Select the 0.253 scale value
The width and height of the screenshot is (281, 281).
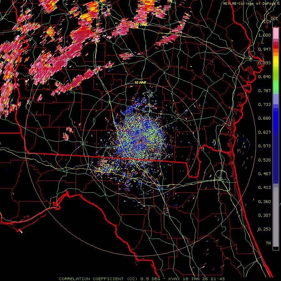click(264, 229)
